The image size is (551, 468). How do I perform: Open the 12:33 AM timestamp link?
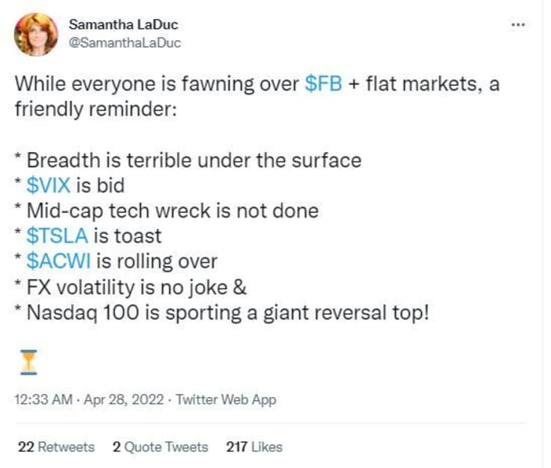pyautogui.click(x=43, y=399)
